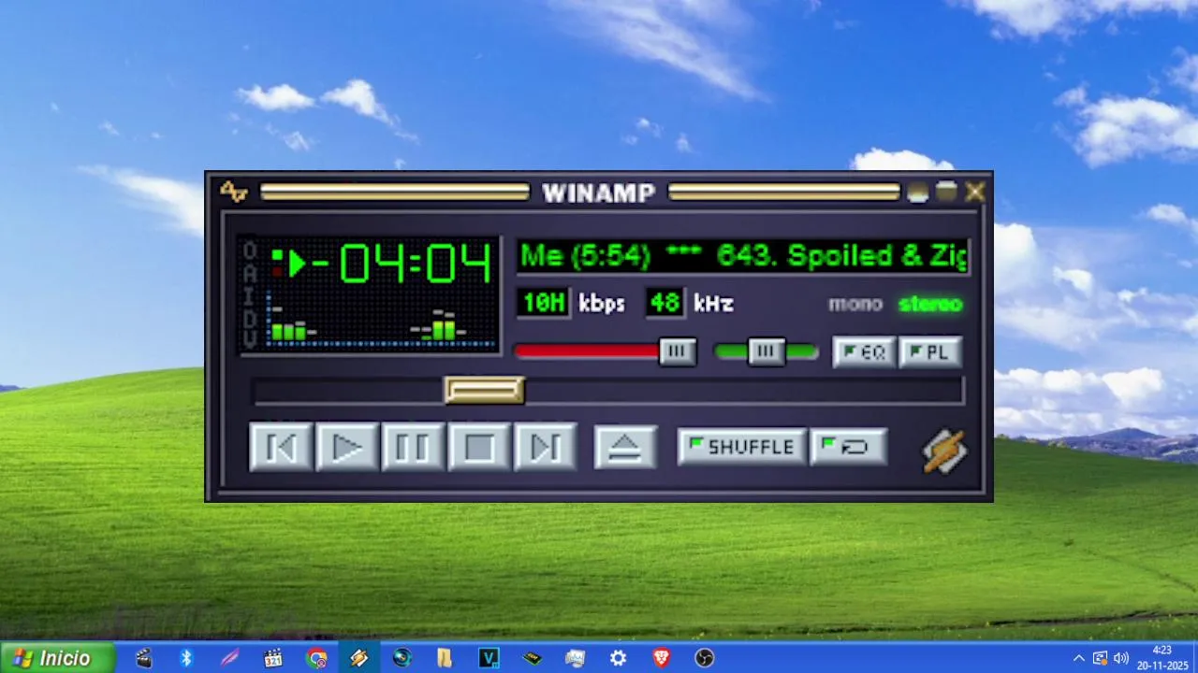1198x673 pixels.
Task: Open Brave browser from the taskbar
Action: [x=661, y=658]
